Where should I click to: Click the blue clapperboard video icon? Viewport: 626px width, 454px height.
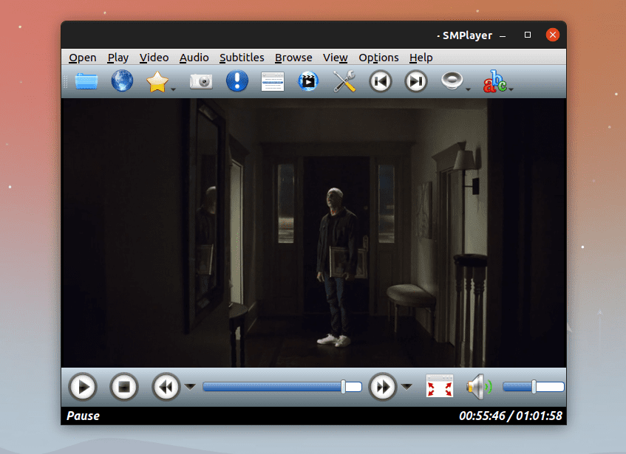[x=308, y=81]
